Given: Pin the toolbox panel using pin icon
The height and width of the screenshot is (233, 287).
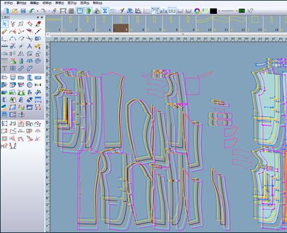Looking at the screenshot, I should (38, 17).
